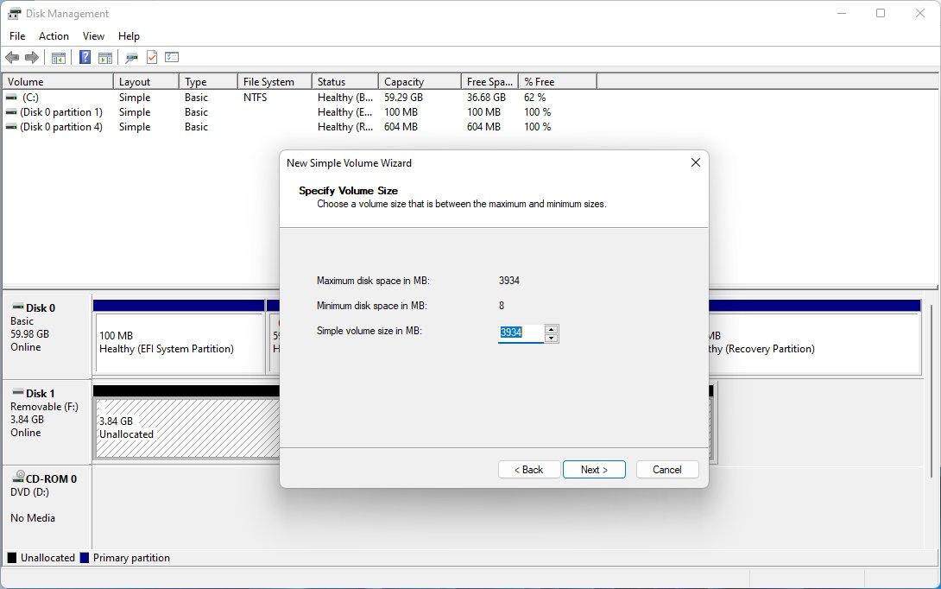Toggle the Show/Hide Console Tree icon
Viewport: 941px width, 589px height.
pos(58,58)
